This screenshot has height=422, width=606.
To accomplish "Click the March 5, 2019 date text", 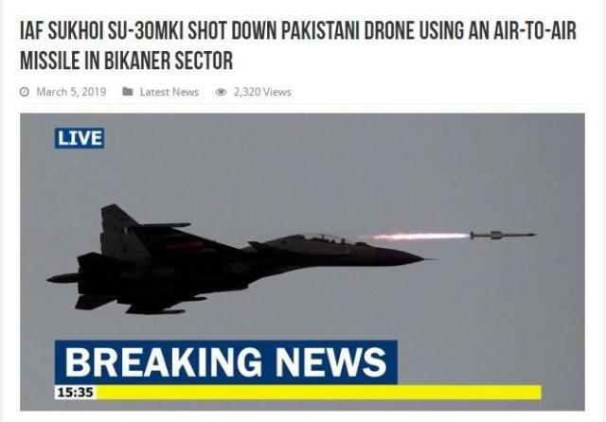I will tap(71, 92).
